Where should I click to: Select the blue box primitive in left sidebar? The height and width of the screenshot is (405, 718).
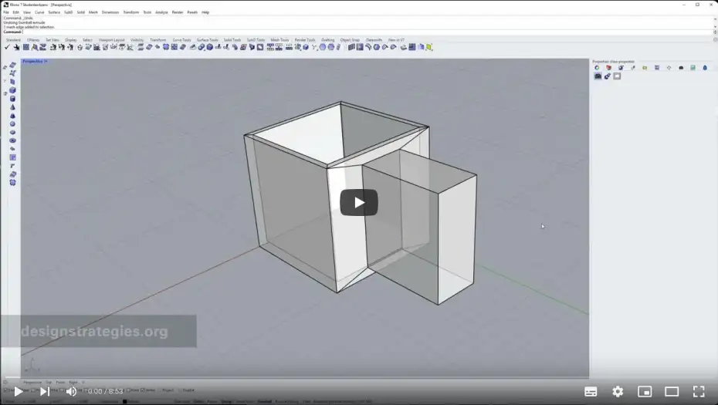coord(13,90)
